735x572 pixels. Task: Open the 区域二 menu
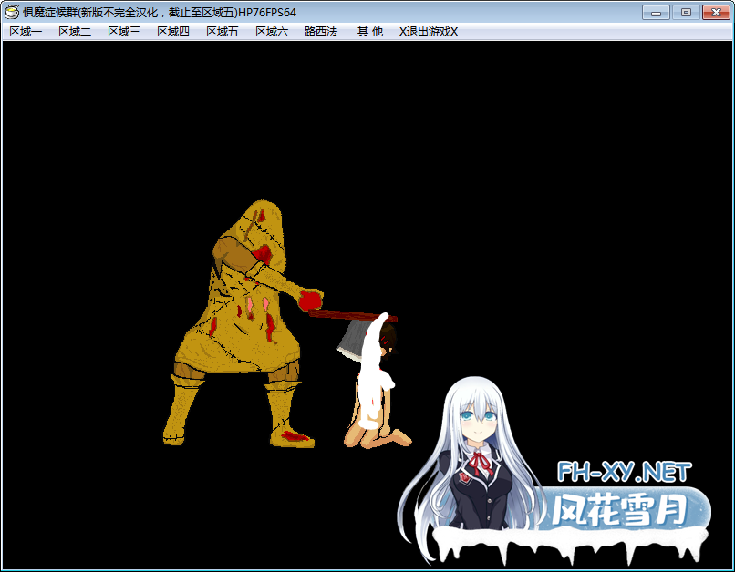[74, 31]
